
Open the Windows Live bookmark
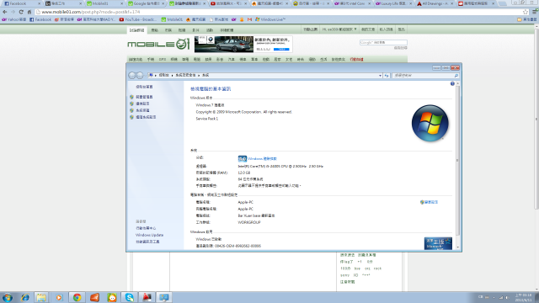coord(270,19)
